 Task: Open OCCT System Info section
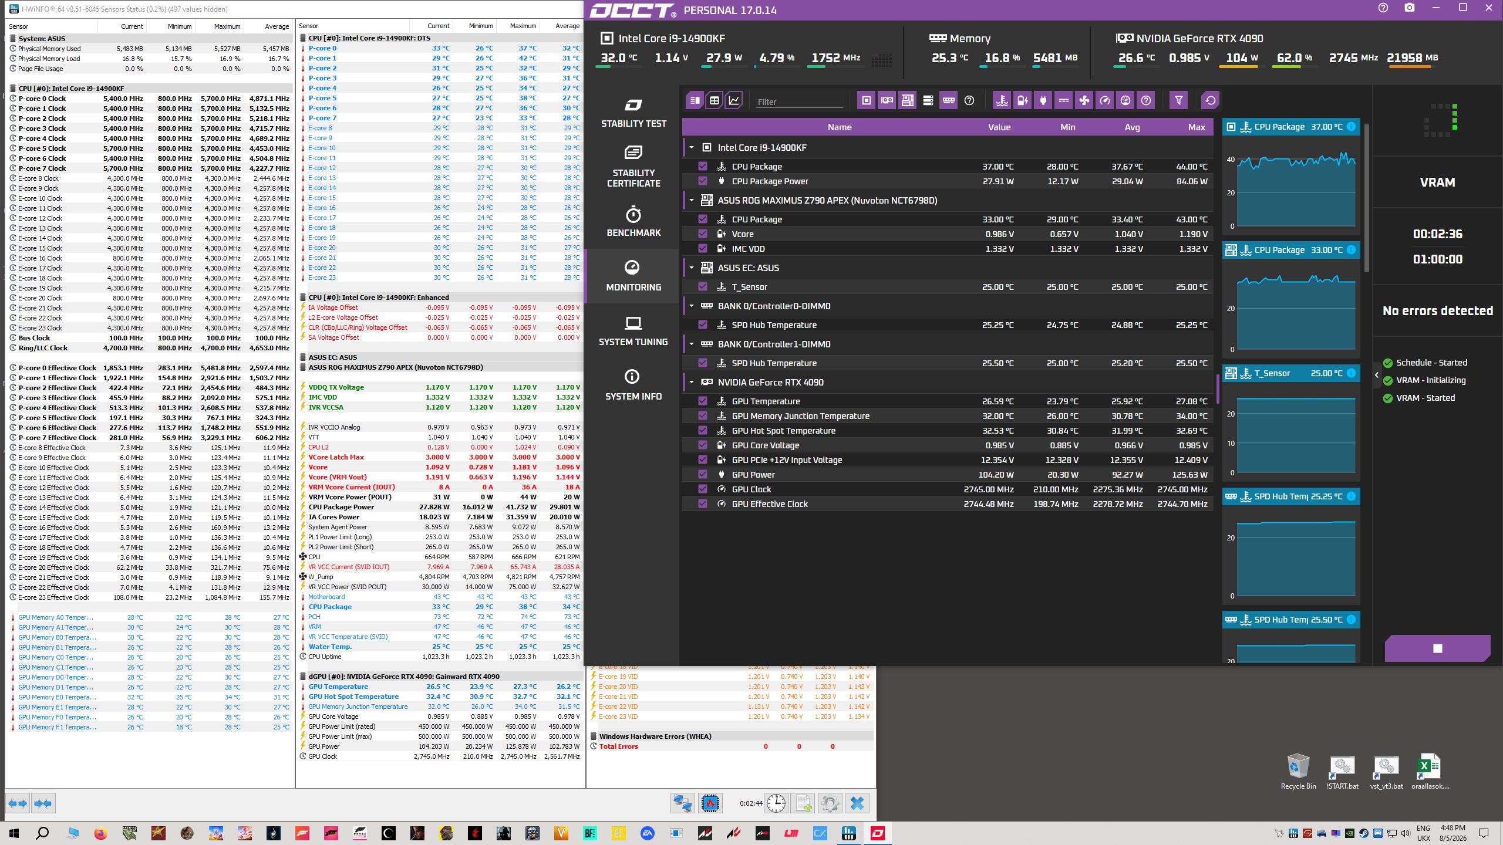(x=633, y=385)
